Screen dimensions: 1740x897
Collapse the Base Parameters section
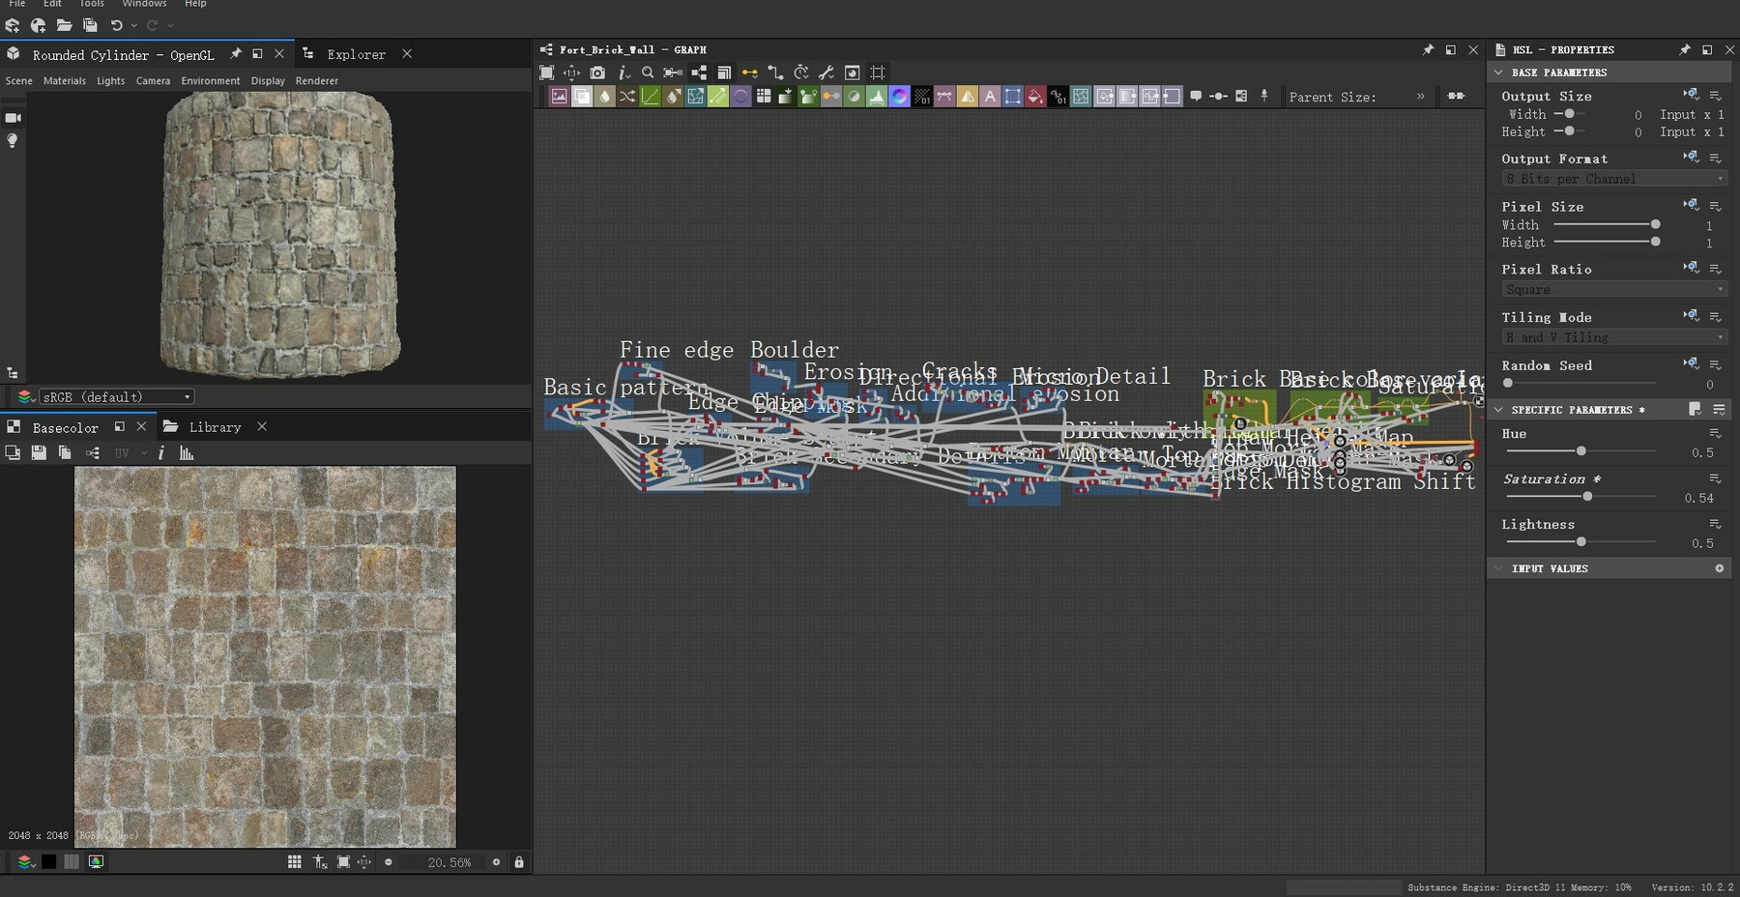1499,72
